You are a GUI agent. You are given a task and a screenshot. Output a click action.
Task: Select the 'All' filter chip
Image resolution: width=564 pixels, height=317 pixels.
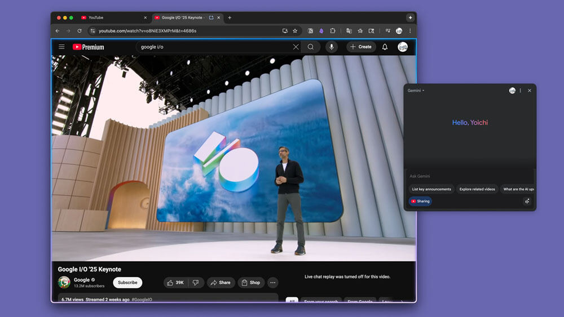click(292, 301)
